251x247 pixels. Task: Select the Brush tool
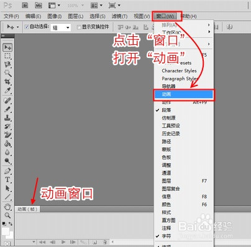tap(7, 109)
